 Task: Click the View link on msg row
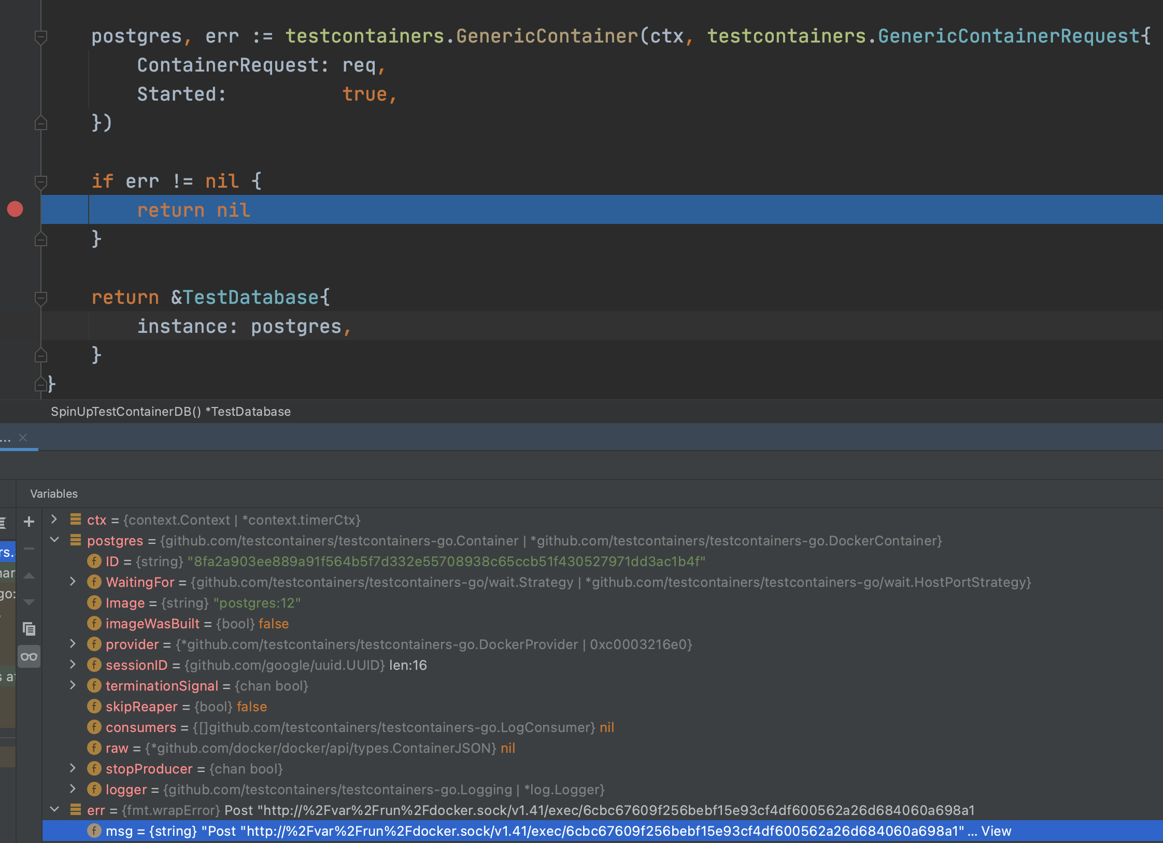(x=996, y=831)
